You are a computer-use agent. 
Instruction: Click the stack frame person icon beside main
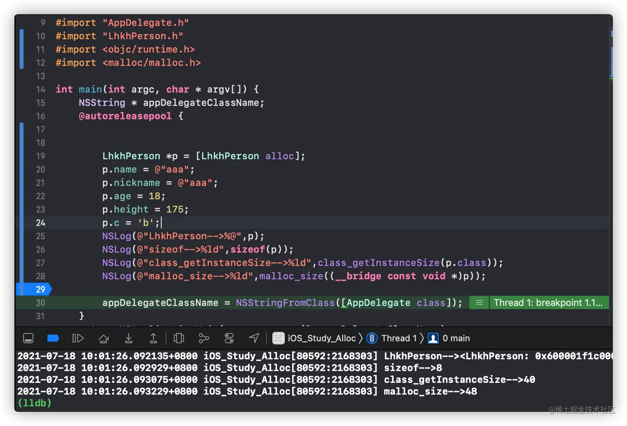433,338
